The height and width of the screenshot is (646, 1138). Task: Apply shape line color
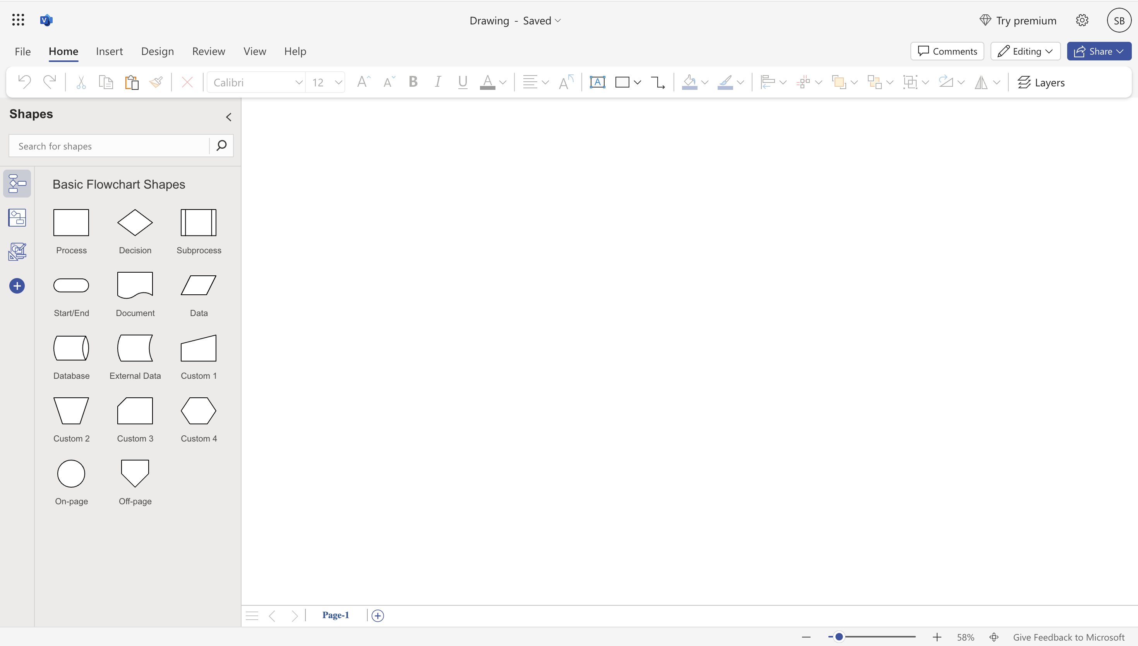[727, 82]
